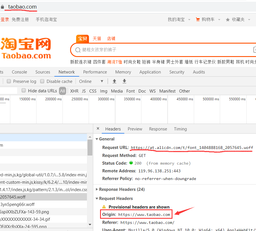
Task: Open the Memory tab
Action: click(x=123, y=72)
